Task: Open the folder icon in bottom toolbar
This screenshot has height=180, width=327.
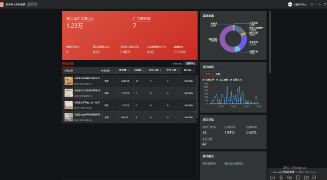Action: click(x=306, y=177)
